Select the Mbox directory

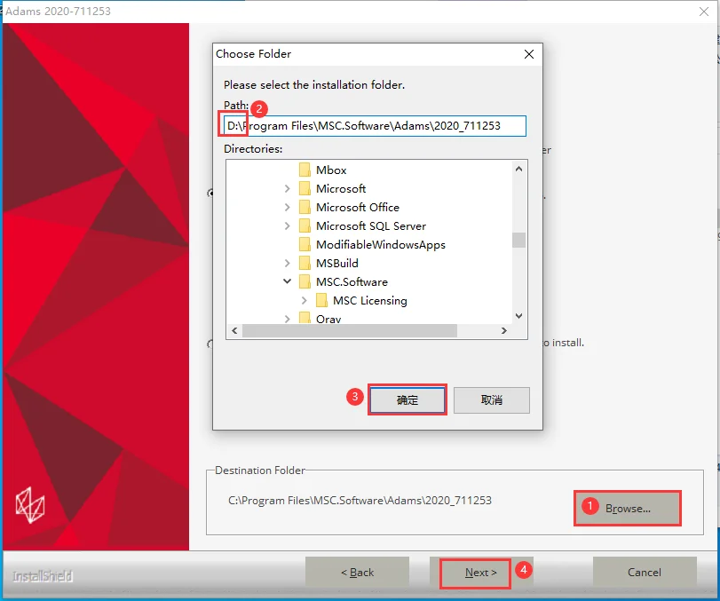click(x=331, y=170)
